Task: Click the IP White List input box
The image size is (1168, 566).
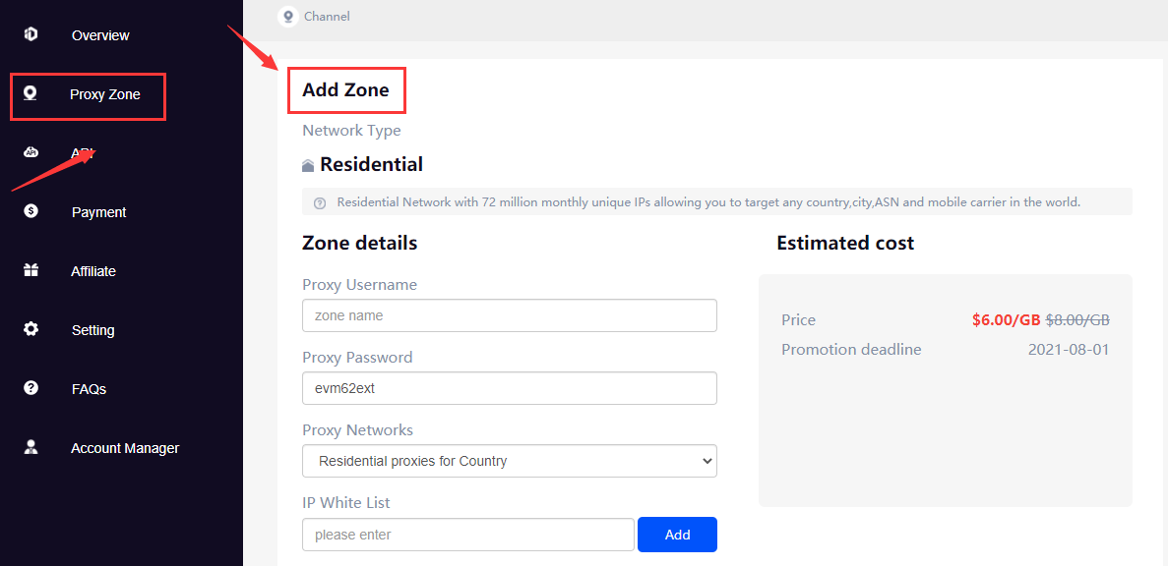Action: click(468, 534)
